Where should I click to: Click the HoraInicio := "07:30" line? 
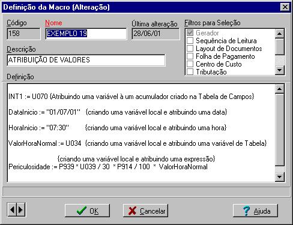click(x=117, y=128)
